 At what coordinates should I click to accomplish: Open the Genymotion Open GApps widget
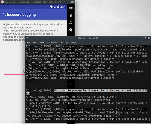pyautogui.click(x=71, y=8)
